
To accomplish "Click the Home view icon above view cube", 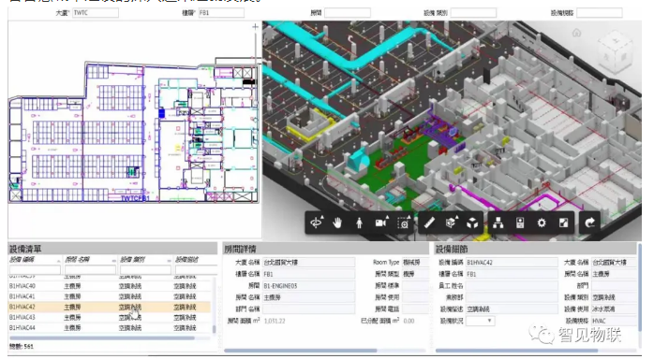I will click(576, 33).
